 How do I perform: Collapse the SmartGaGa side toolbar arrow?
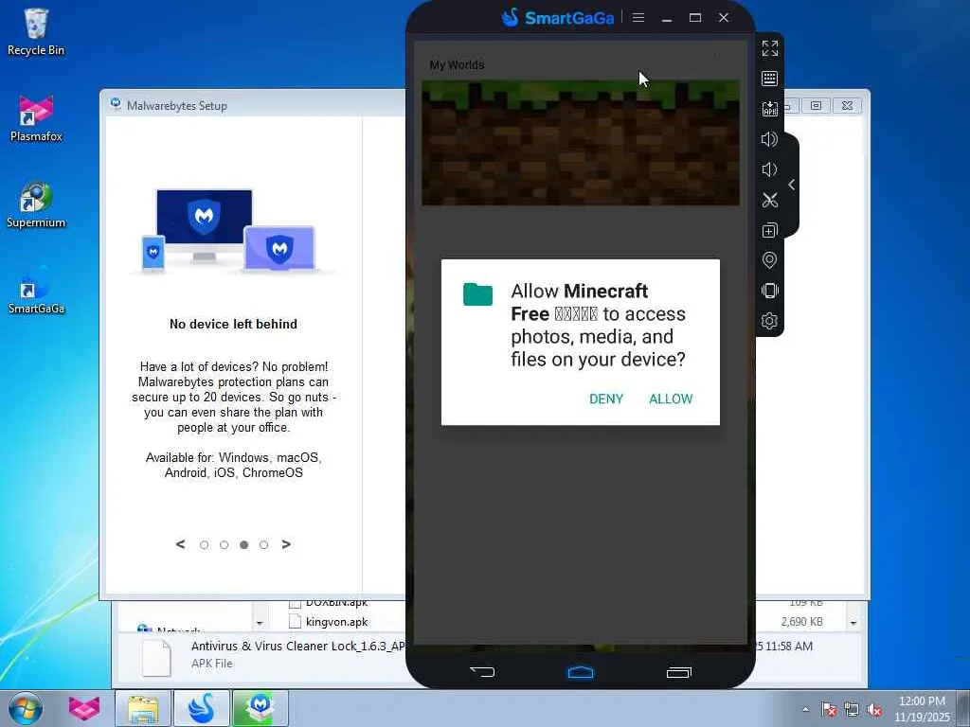792,185
